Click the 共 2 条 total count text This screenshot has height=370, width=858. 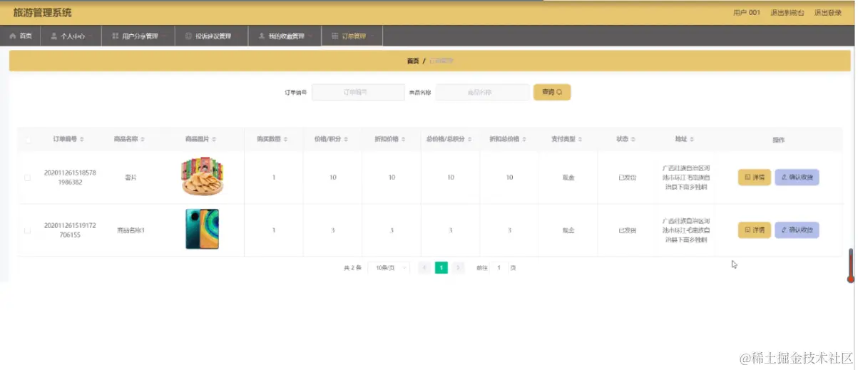pyautogui.click(x=352, y=268)
